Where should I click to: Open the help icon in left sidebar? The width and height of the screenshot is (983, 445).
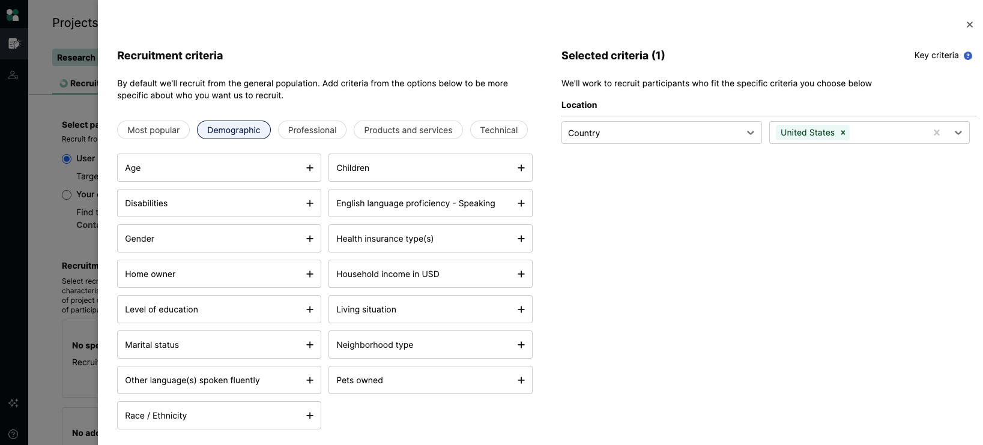click(13, 434)
